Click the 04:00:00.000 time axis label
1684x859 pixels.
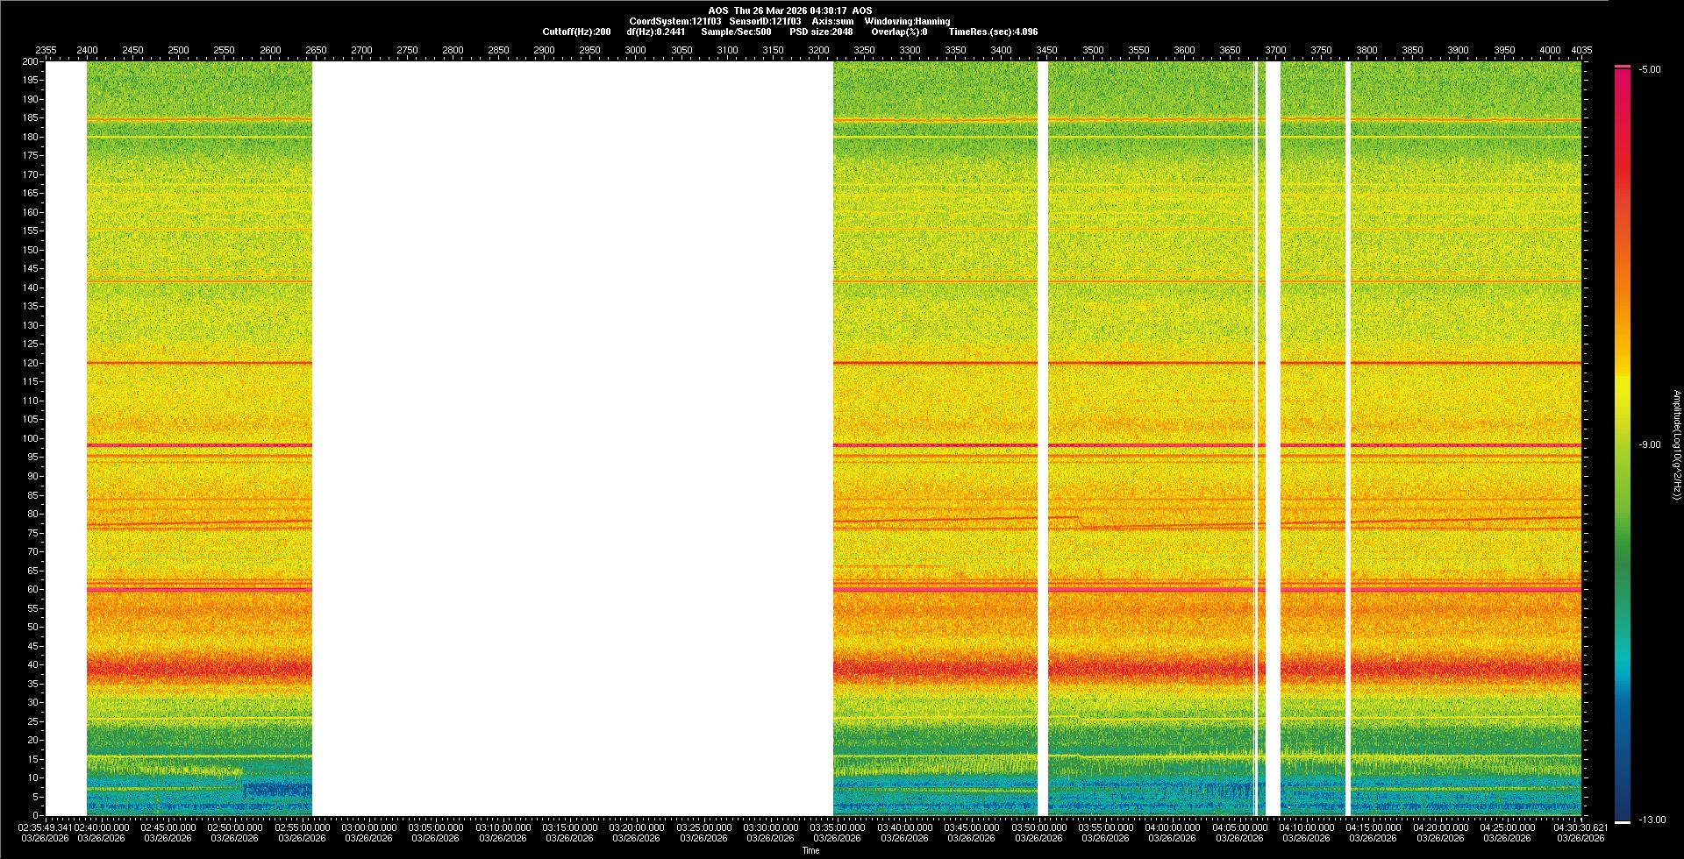coord(1172,827)
